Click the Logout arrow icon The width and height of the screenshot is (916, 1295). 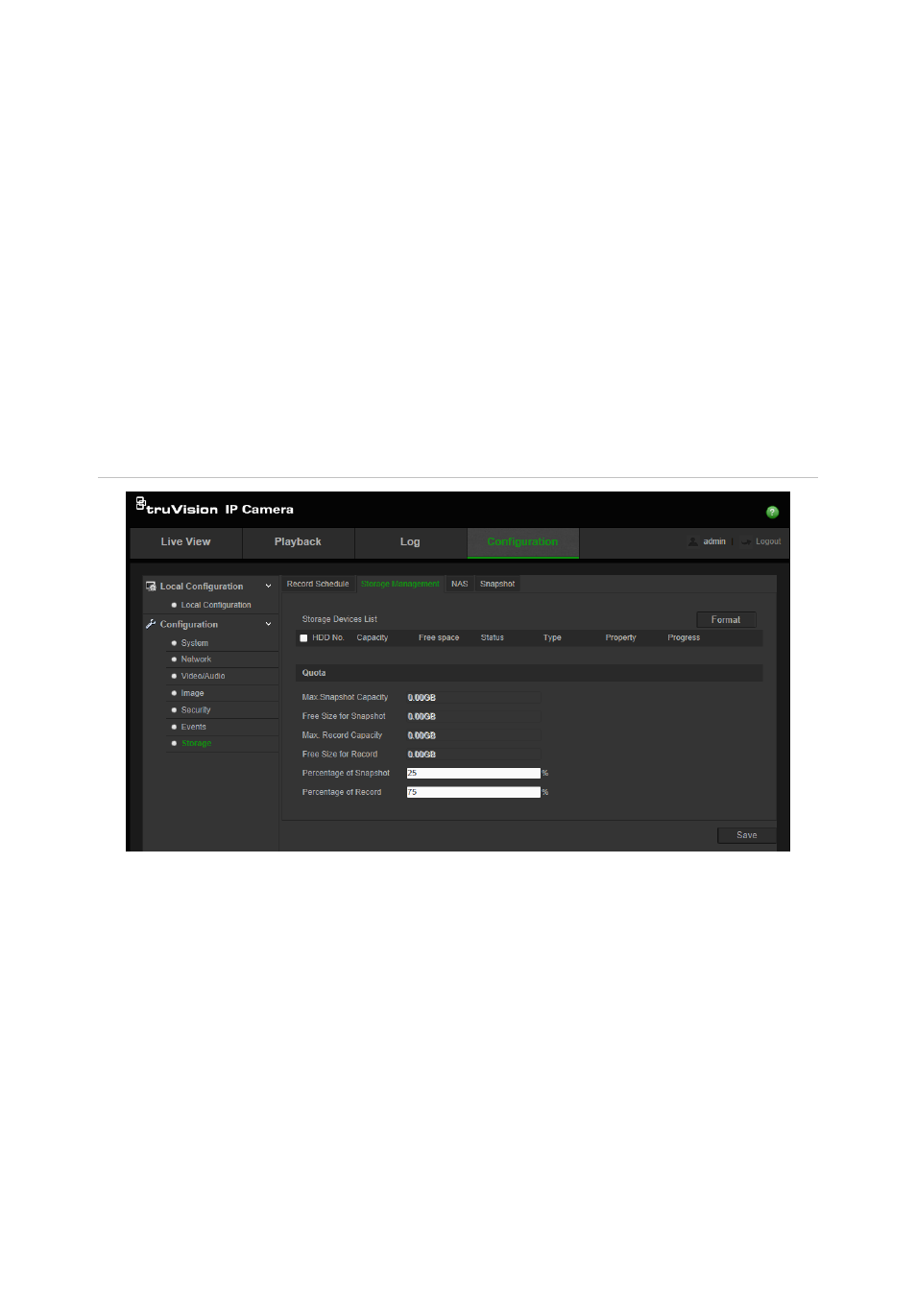click(746, 541)
